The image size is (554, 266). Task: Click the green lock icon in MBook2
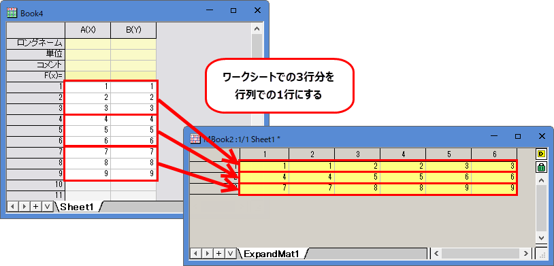coord(541,167)
